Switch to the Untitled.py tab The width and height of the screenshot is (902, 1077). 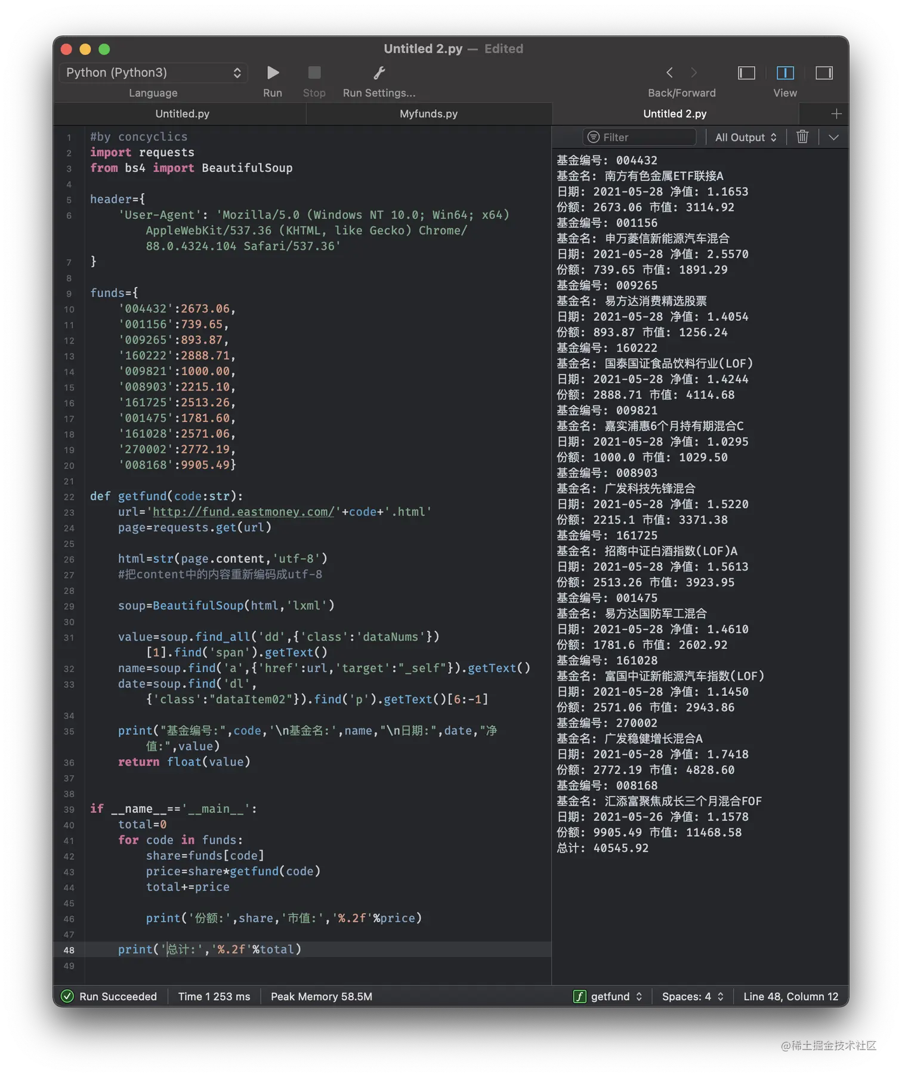(x=182, y=114)
